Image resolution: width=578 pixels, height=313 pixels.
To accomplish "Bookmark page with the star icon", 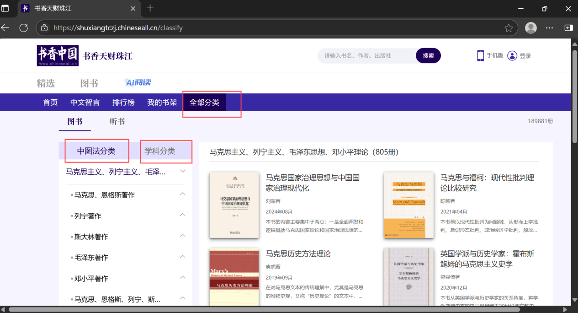I will tap(509, 28).
